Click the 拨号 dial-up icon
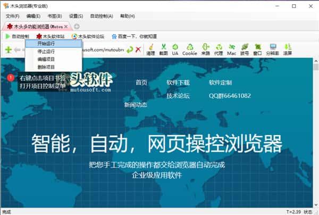This screenshot has width=319, height=215. click(x=245, y=49)
